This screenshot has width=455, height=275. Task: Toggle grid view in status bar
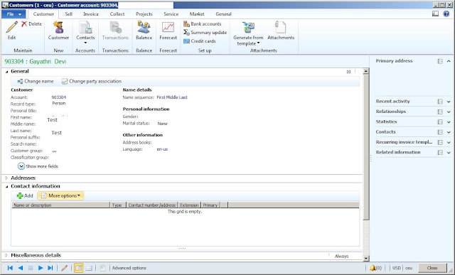click(x=78, y=268)
